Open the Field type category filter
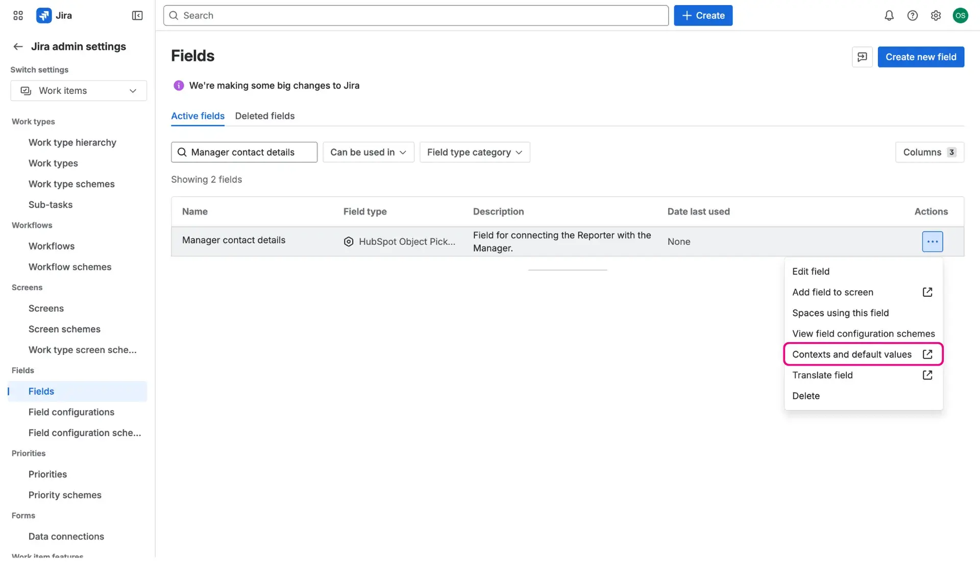Image resolution: width=980 pixels, height=562 pixels. tap(474, 152)
